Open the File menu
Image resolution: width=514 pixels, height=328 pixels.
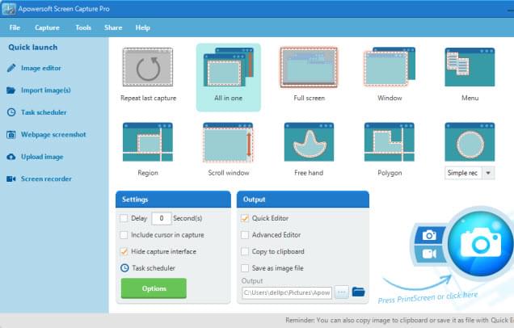pyautogui.click(x=15, y=27)
